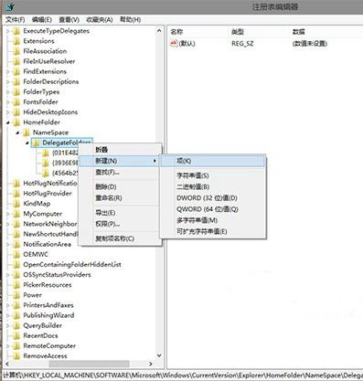Open the 查看(V) menu

(x=69, y=20)
